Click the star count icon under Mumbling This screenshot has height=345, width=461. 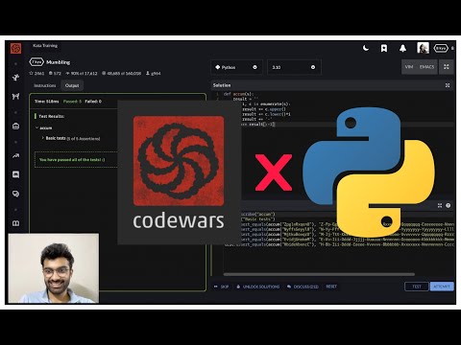pos(31,73)
